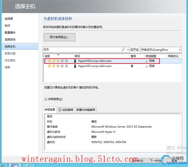The height and width of the screenshot is (167, 188).
Task: Click the 目标 column header
Action: point(101,56)
